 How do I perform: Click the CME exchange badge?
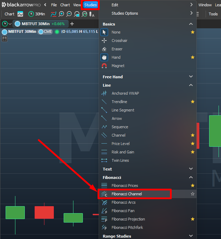[45, 32]
